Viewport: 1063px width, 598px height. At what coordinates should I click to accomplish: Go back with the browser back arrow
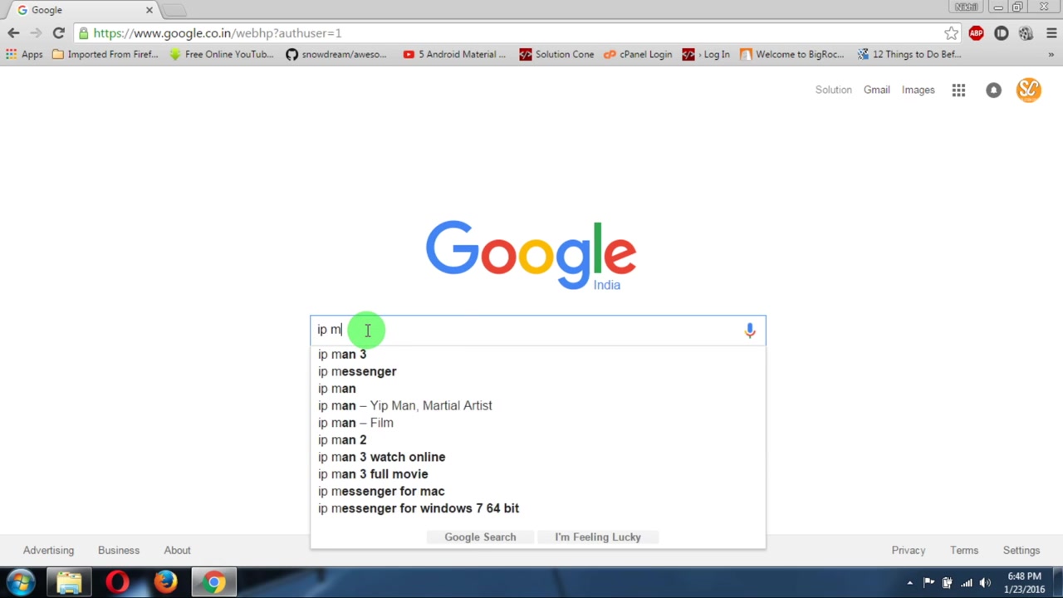13,33
